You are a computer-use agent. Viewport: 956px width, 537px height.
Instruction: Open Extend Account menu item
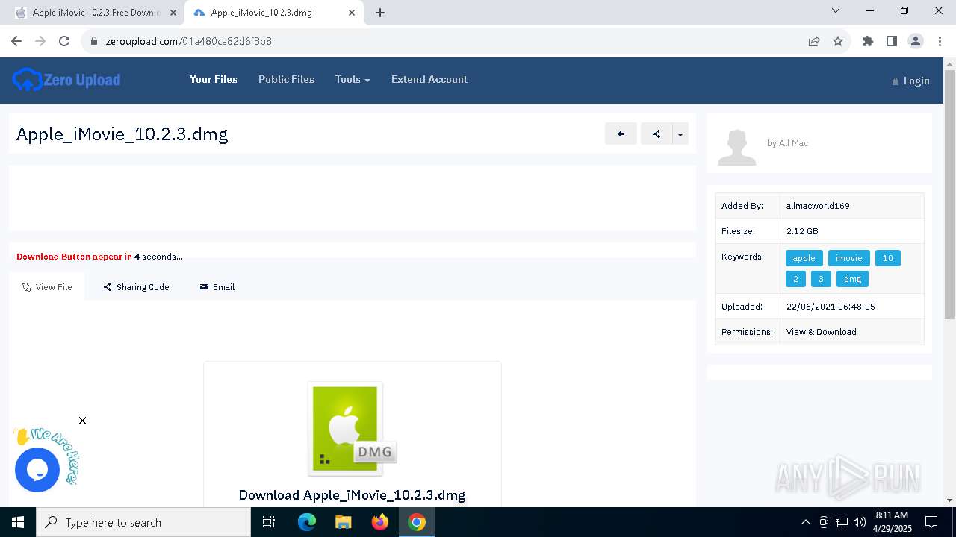tap(429, 79)
